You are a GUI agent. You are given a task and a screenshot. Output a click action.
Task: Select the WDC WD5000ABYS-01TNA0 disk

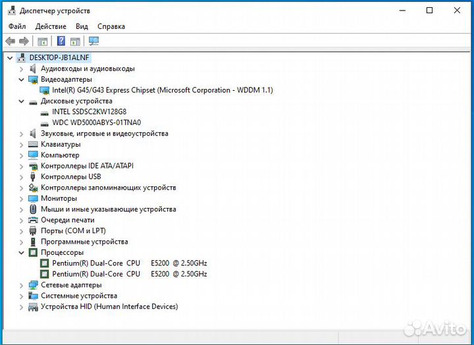pos(96,122)
